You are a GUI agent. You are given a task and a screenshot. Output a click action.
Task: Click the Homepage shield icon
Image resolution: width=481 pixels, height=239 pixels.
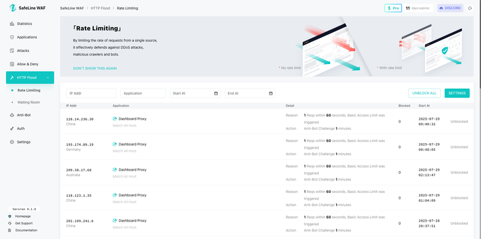click(10, 216)
